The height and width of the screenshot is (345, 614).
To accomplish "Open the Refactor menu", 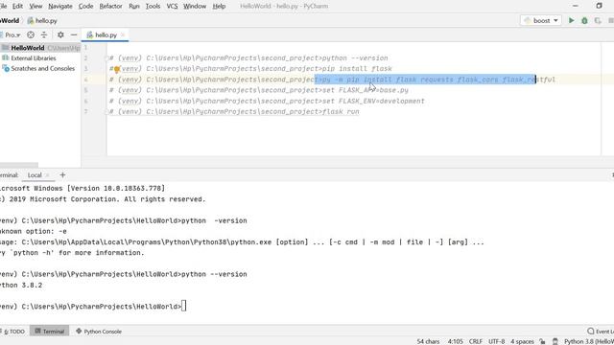I will pyautogui.click(x=111, y=7).
